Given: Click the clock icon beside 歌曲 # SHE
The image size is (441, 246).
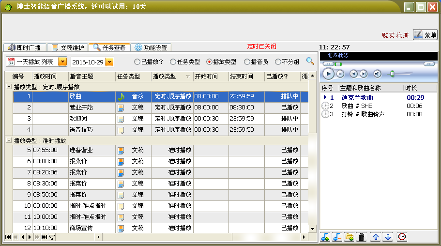Looking at the screenshot, I should click(325, 106).
